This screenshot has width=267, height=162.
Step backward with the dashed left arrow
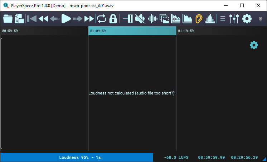[55, 19]
